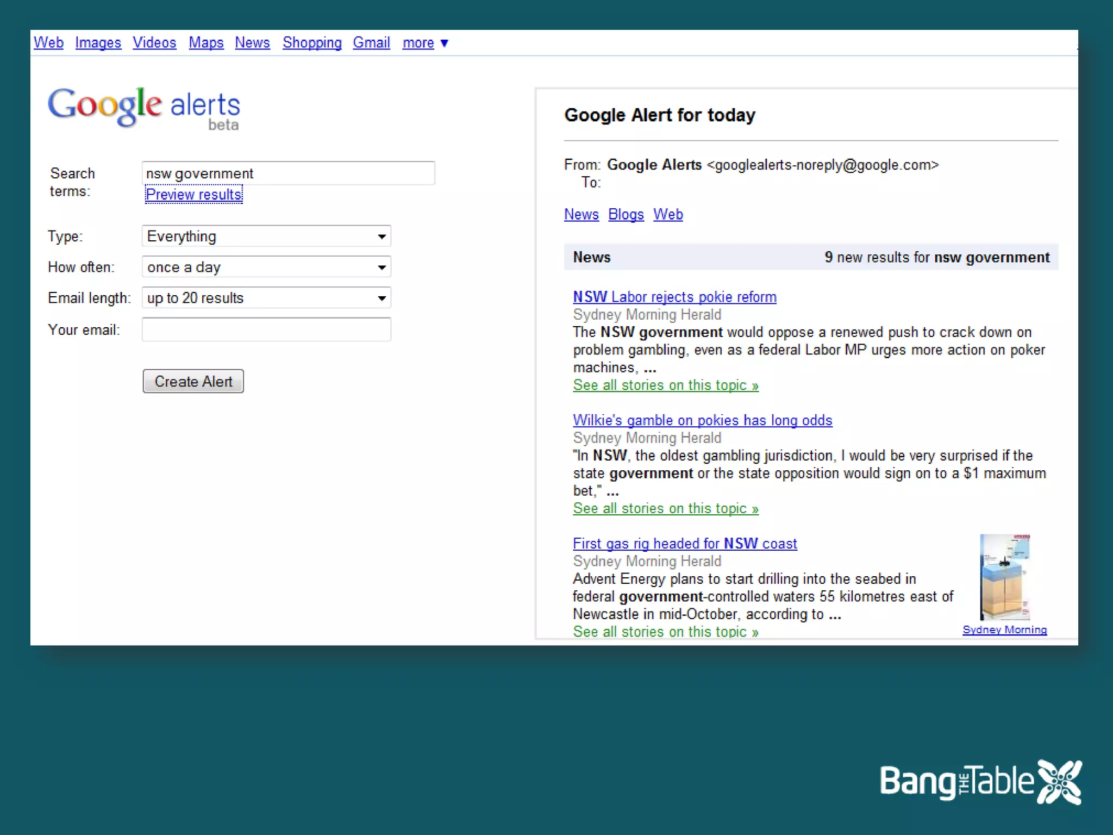Open Images in the top navigation
Screen dimensions: 1113x835
coord(98,42)
